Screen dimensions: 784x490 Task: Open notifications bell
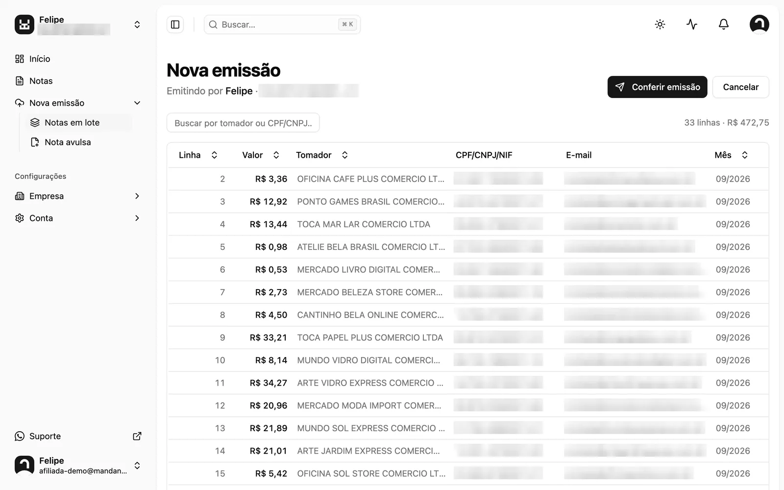pyautogui.click(x=724, y=24)
